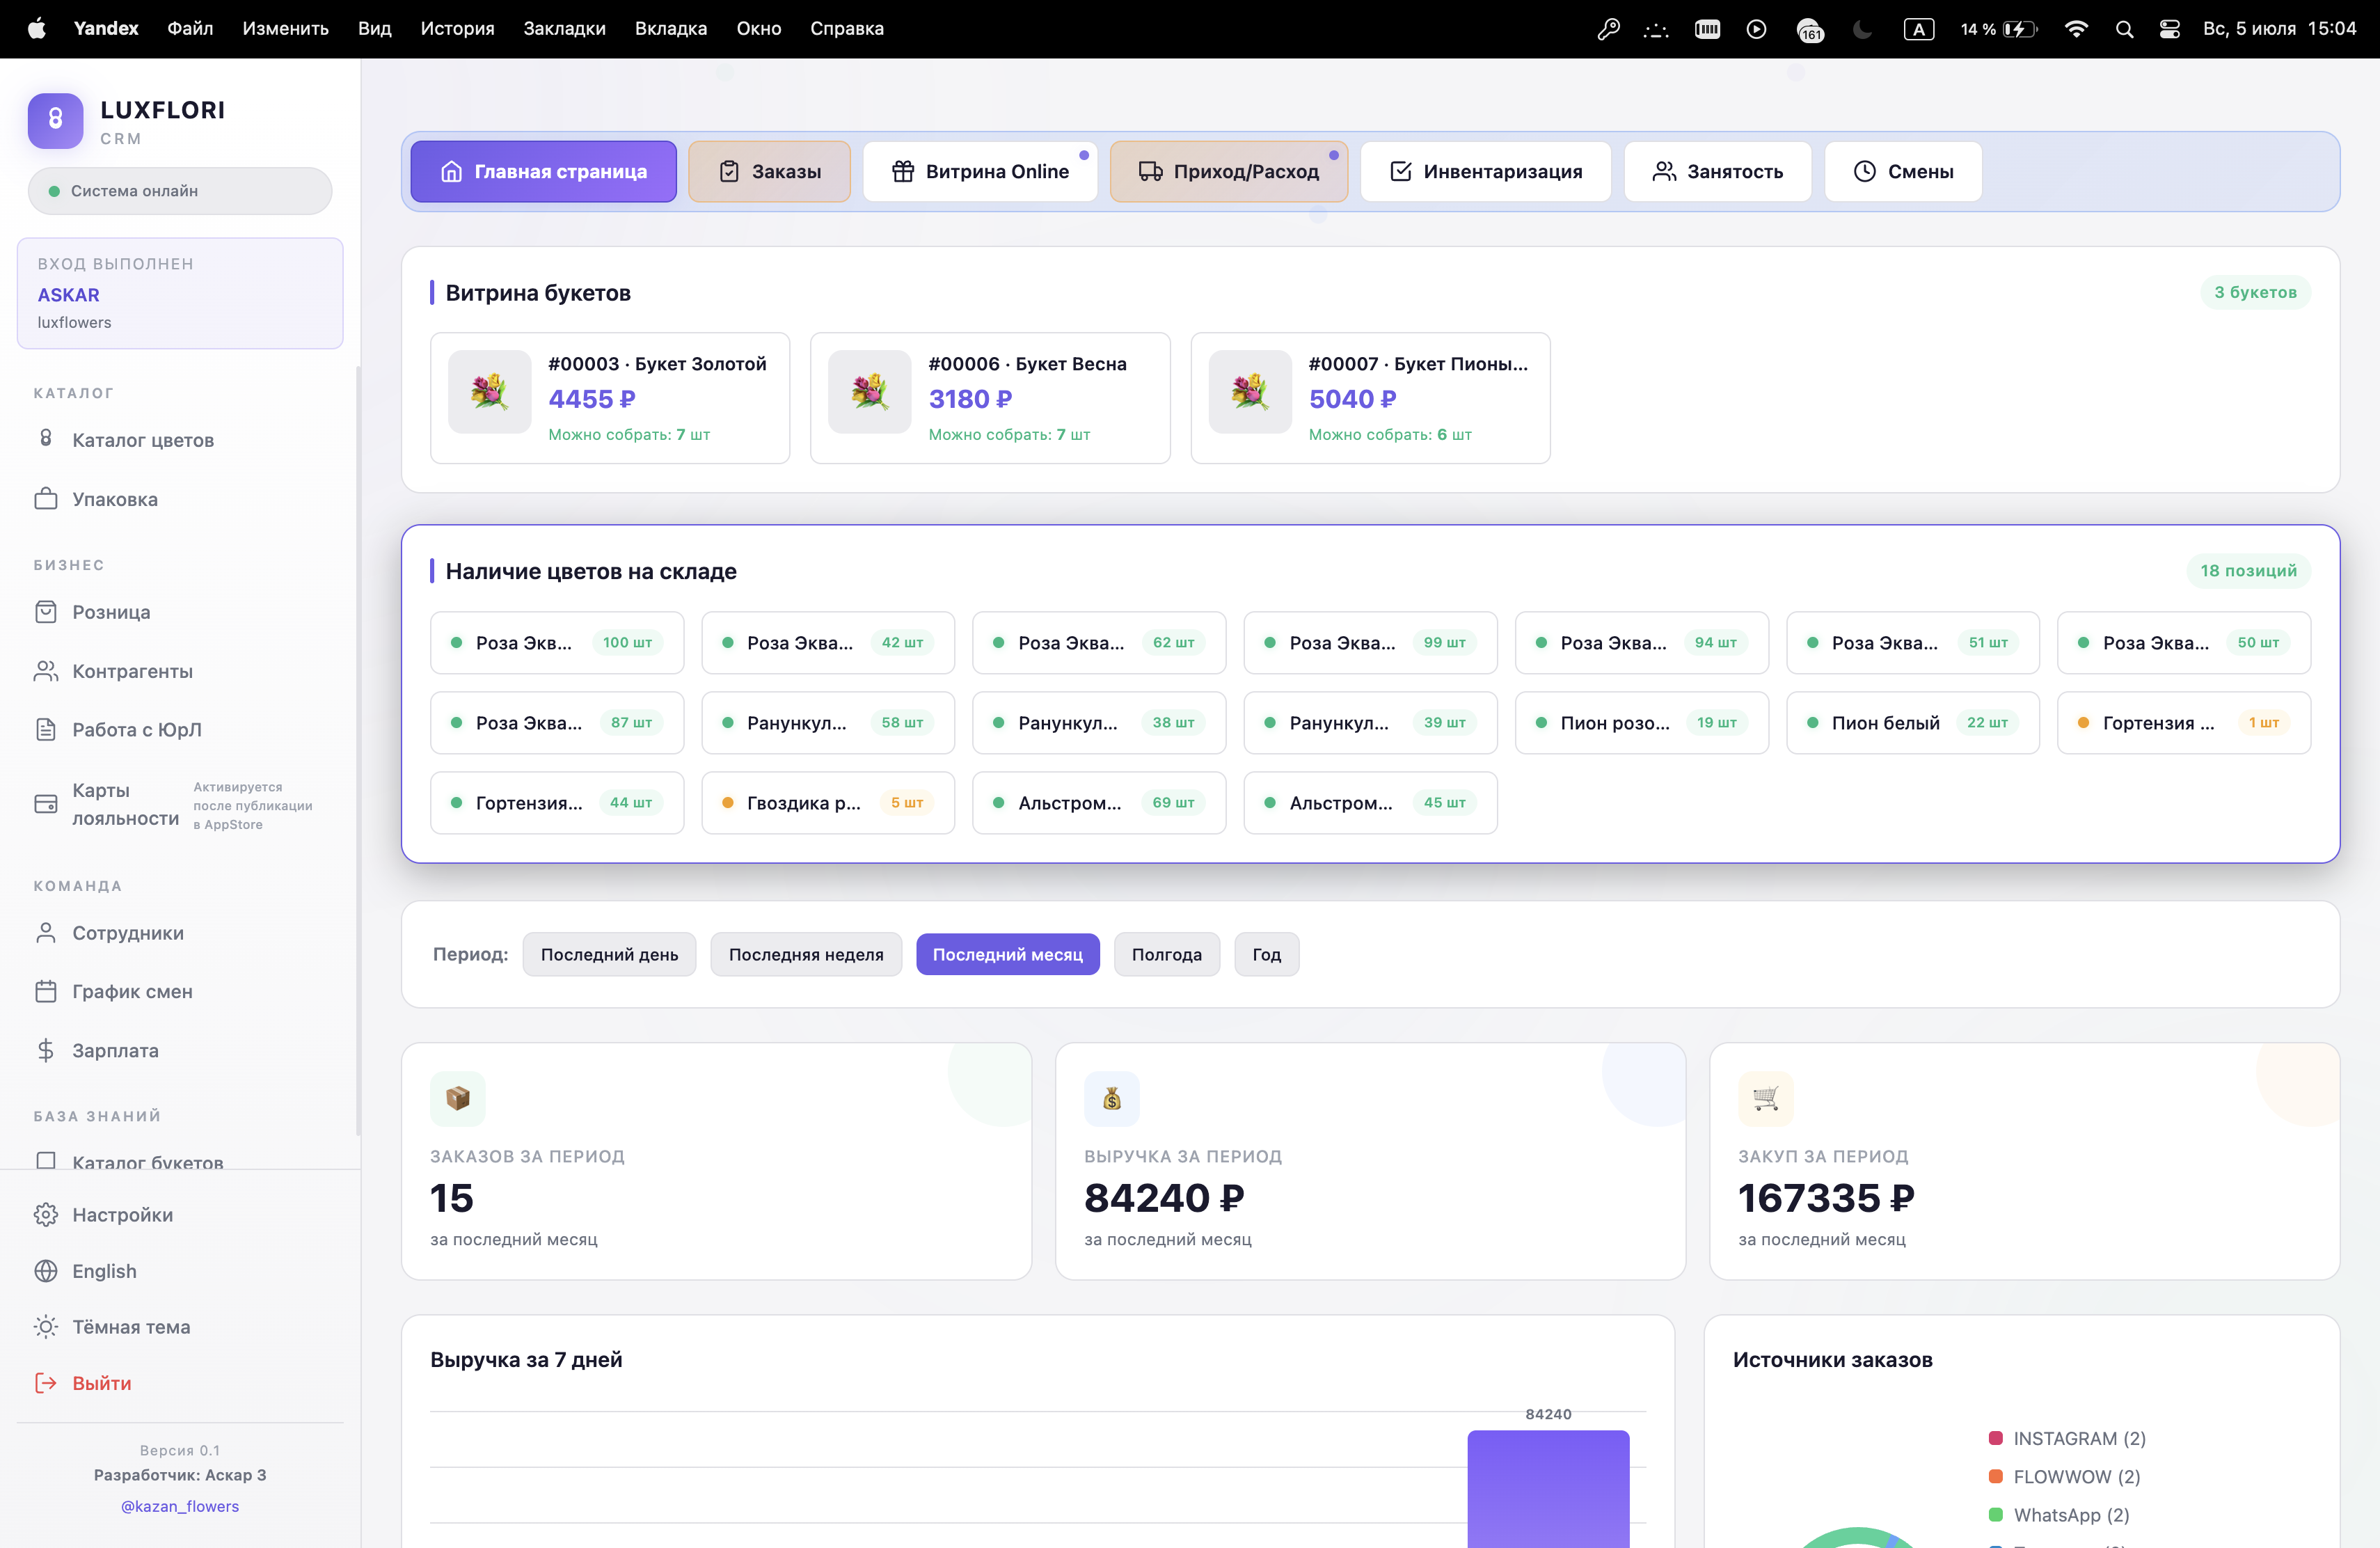Image resolution: width=2380 pixels, height=1548 pixels.
Task: Select period Год
Action: (x=1267, y=954)
